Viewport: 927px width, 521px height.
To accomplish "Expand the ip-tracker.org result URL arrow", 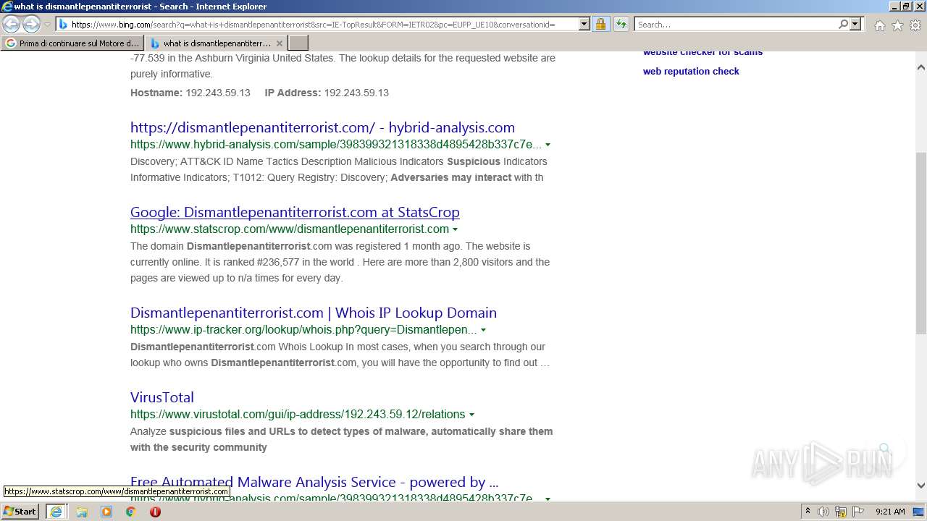I will (483, 330).
